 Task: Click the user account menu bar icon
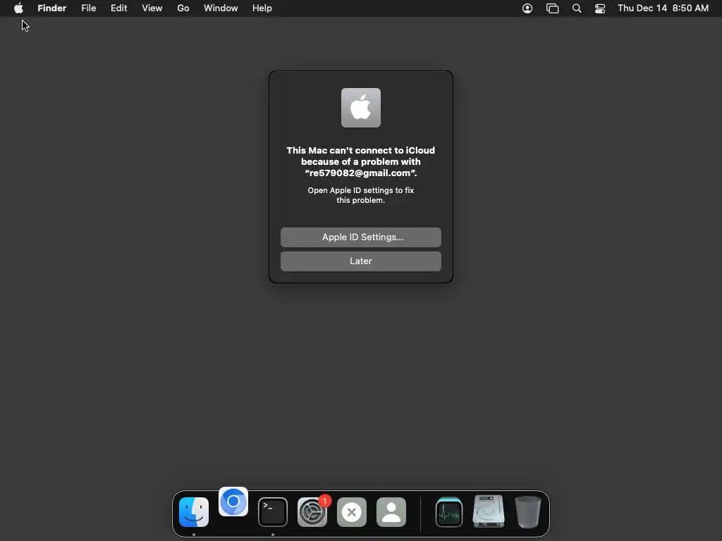coord(527,8)
